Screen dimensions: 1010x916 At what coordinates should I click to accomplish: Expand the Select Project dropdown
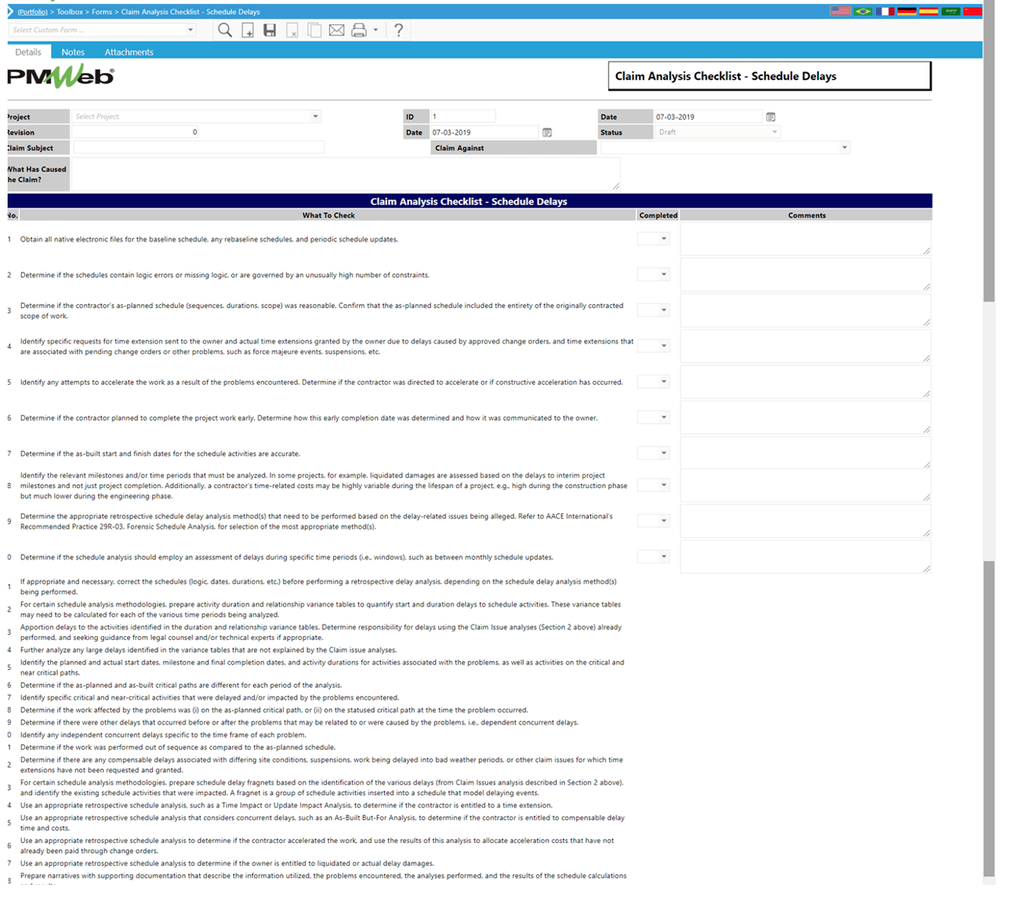click(x=316, y=116)
